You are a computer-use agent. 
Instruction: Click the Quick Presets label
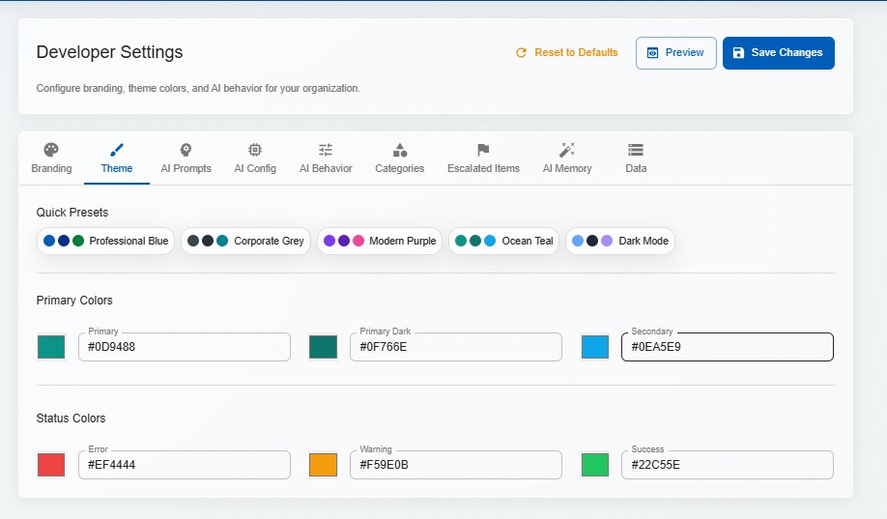[x=72, y=213]
